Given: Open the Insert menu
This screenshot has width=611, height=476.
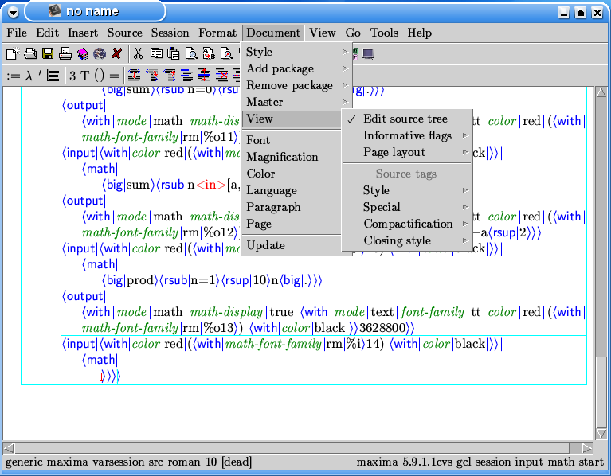Looking at the screenshot, I should tap(83, 33).
